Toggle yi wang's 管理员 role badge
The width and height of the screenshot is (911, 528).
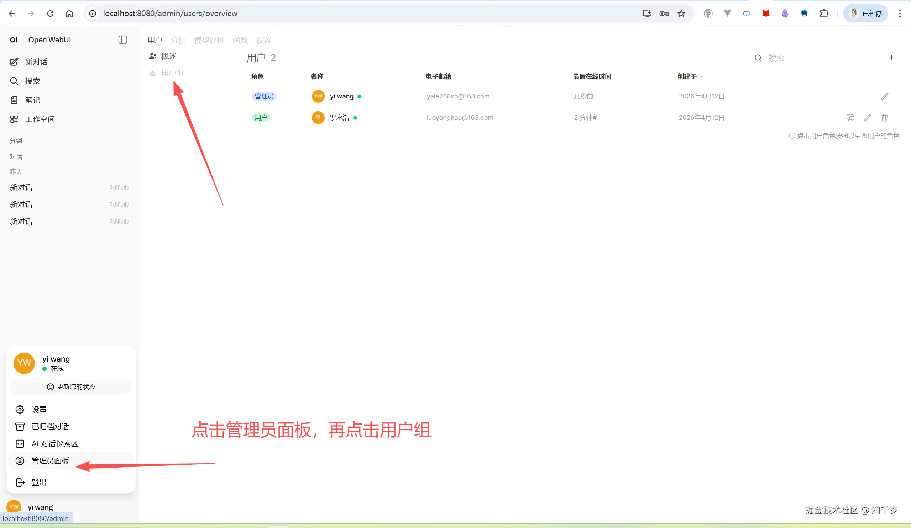(264, 96)
